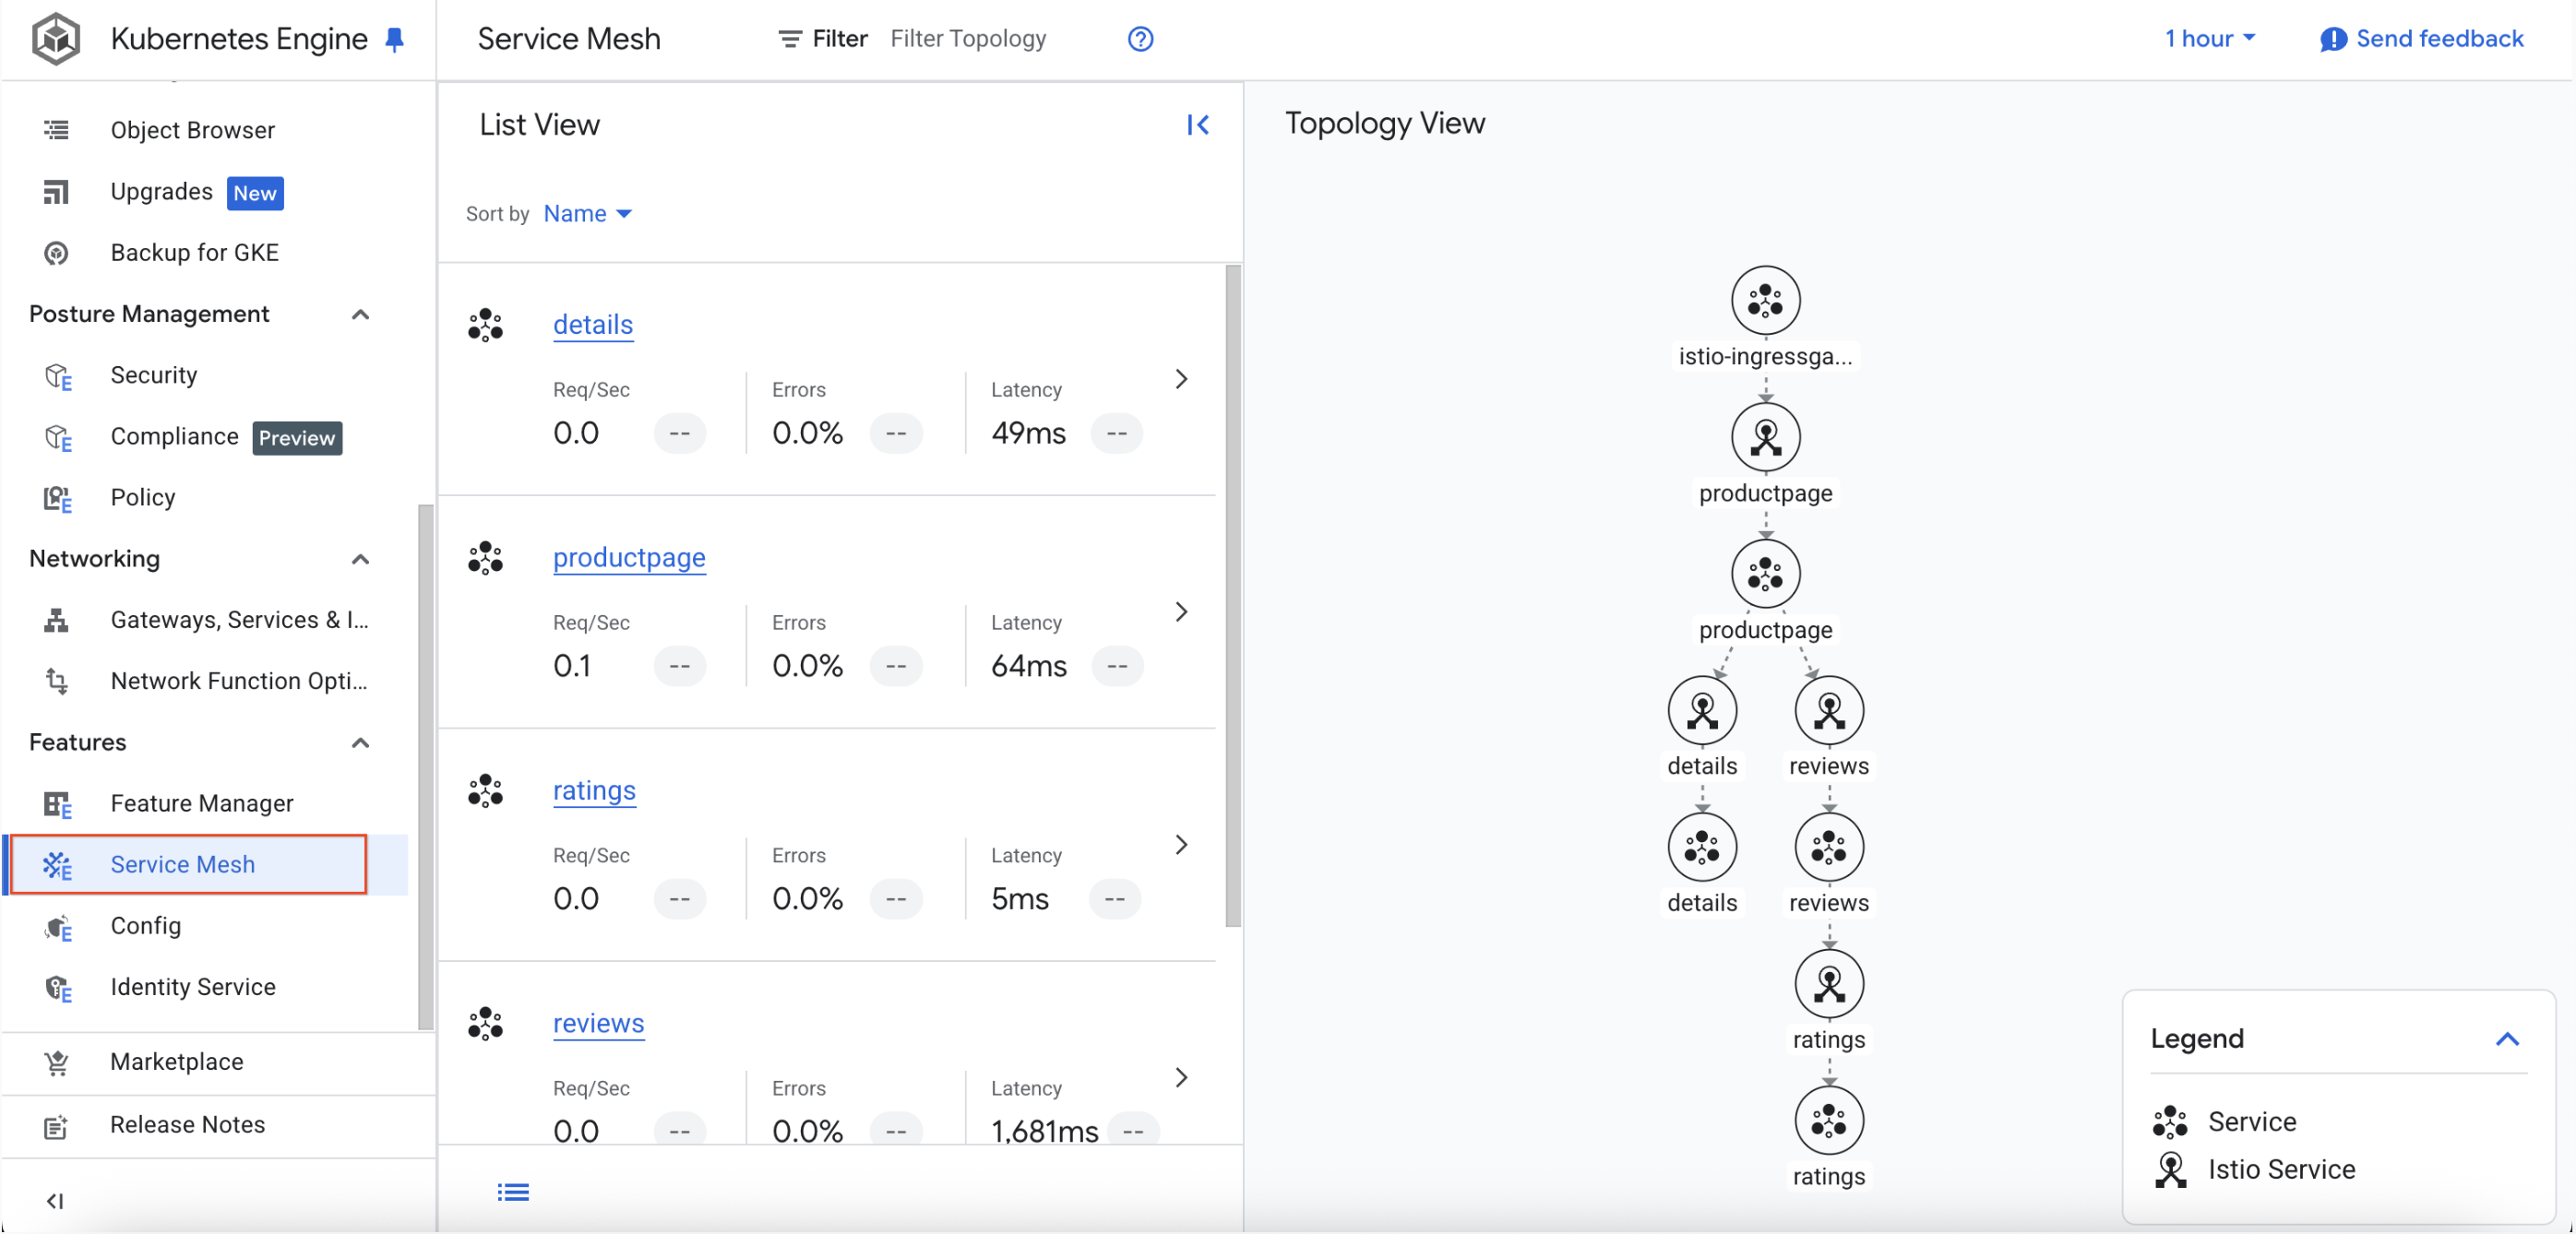Click the Send feedback link
Screen dimensions: 2576x1234
(2439, 39)
